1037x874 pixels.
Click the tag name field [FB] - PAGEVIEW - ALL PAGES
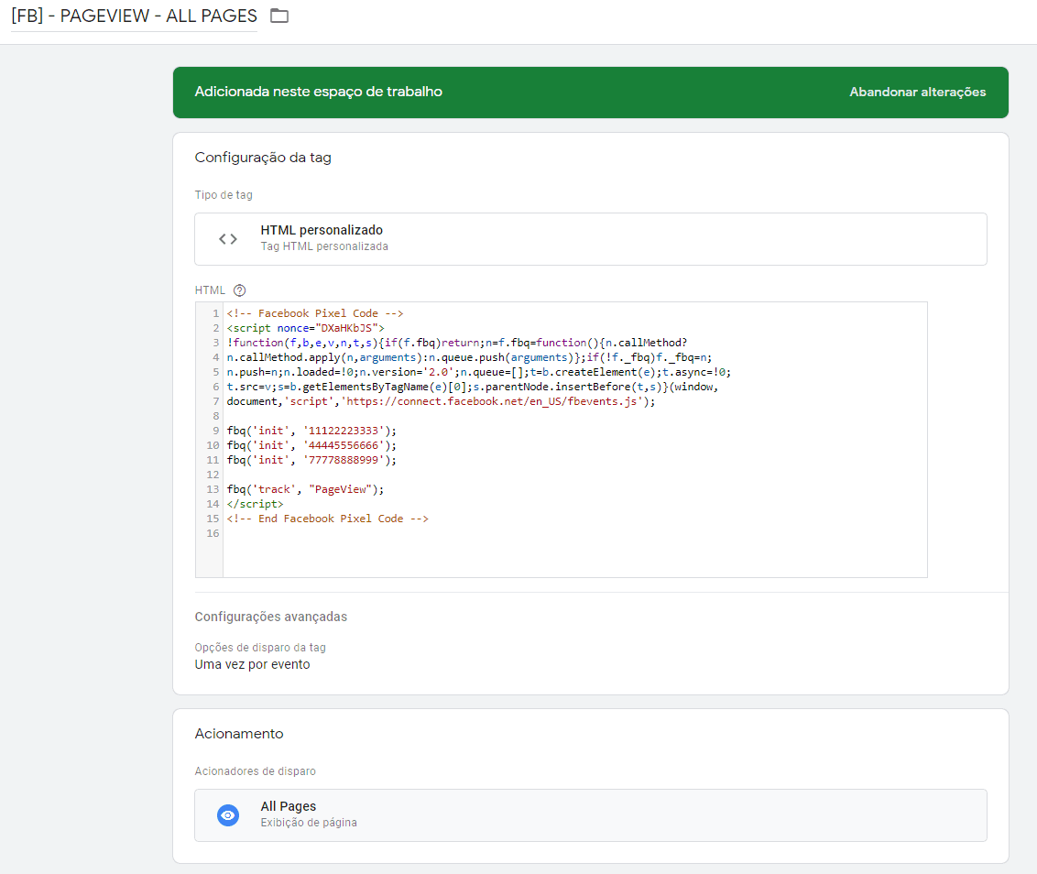point(134,16)
